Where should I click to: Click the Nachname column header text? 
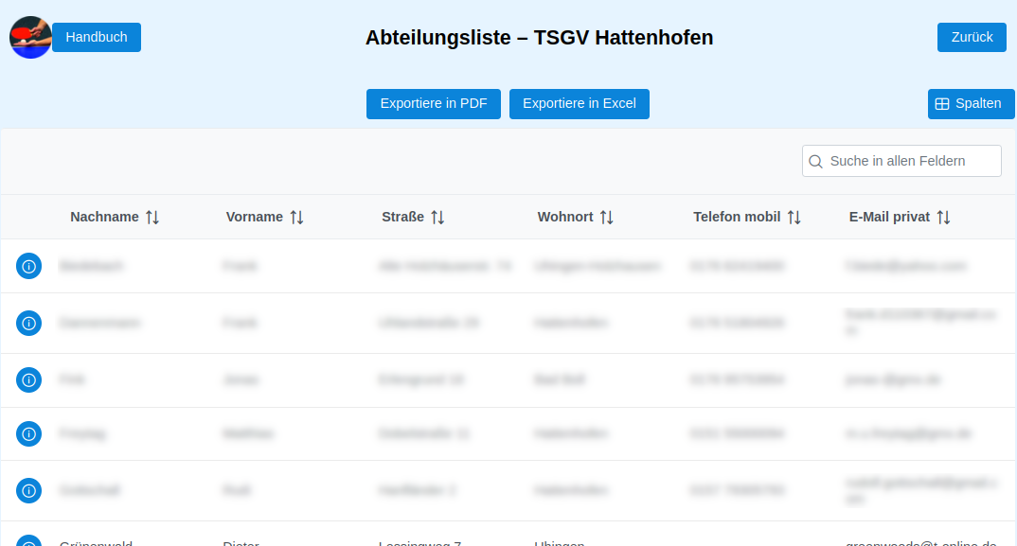point(104,217)
